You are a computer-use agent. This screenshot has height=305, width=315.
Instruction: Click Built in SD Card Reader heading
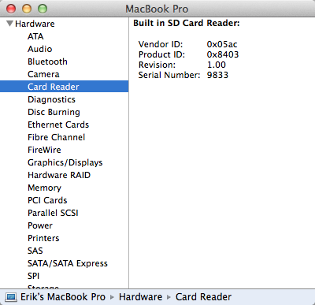coord(187,23)
